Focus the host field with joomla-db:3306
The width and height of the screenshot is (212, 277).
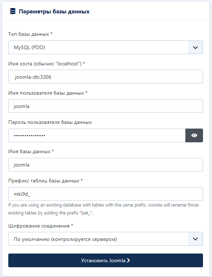coord(105,77)
